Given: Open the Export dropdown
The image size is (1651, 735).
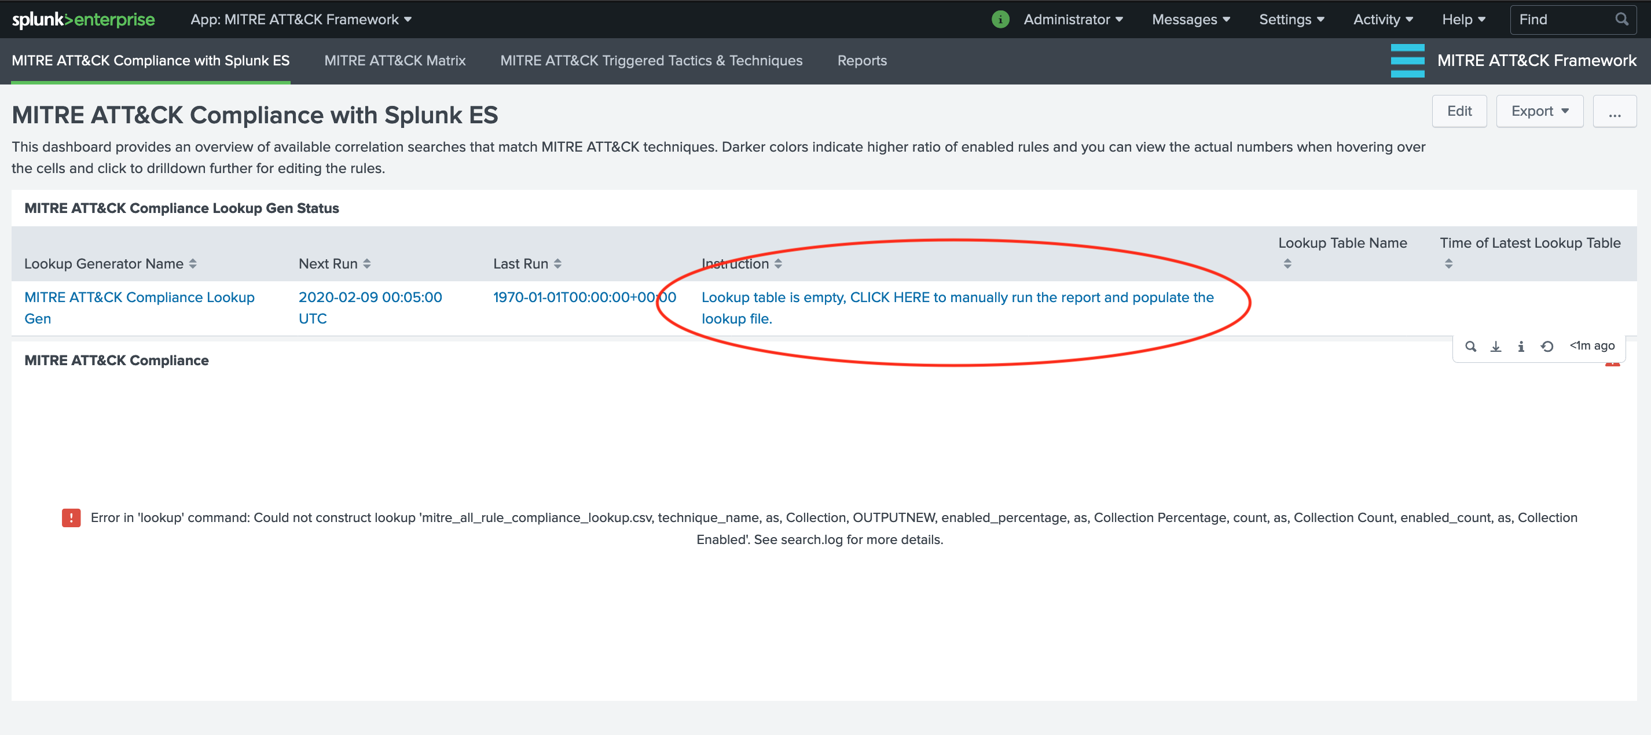Looking at the screenshot, I should click(1539, 111).
